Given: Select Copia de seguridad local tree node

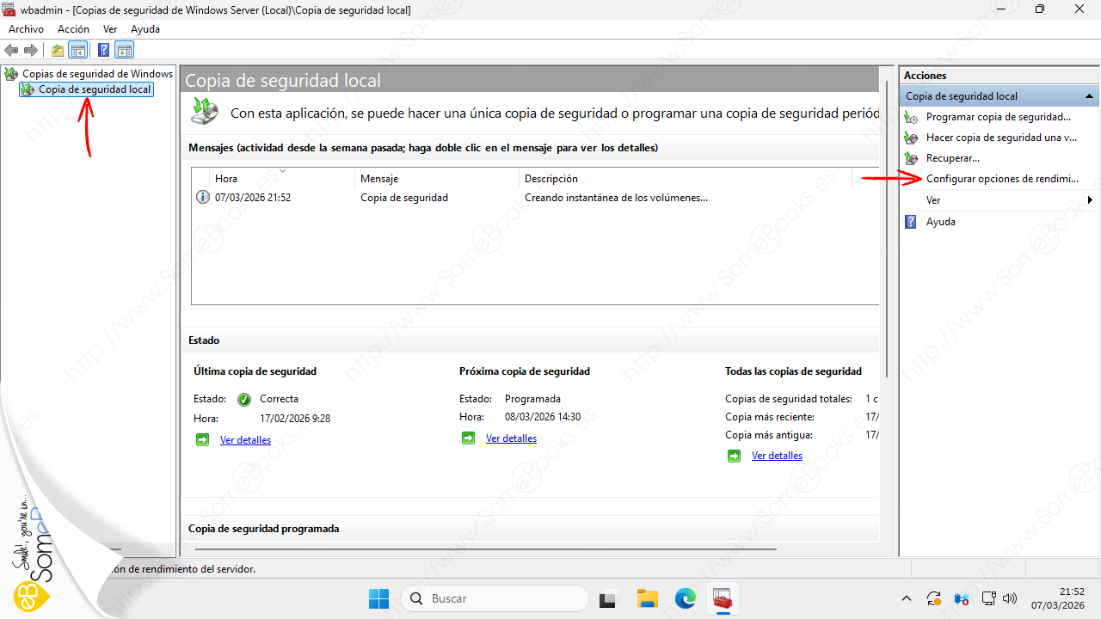Looking at the screenshot, I should tap(94, 89).
